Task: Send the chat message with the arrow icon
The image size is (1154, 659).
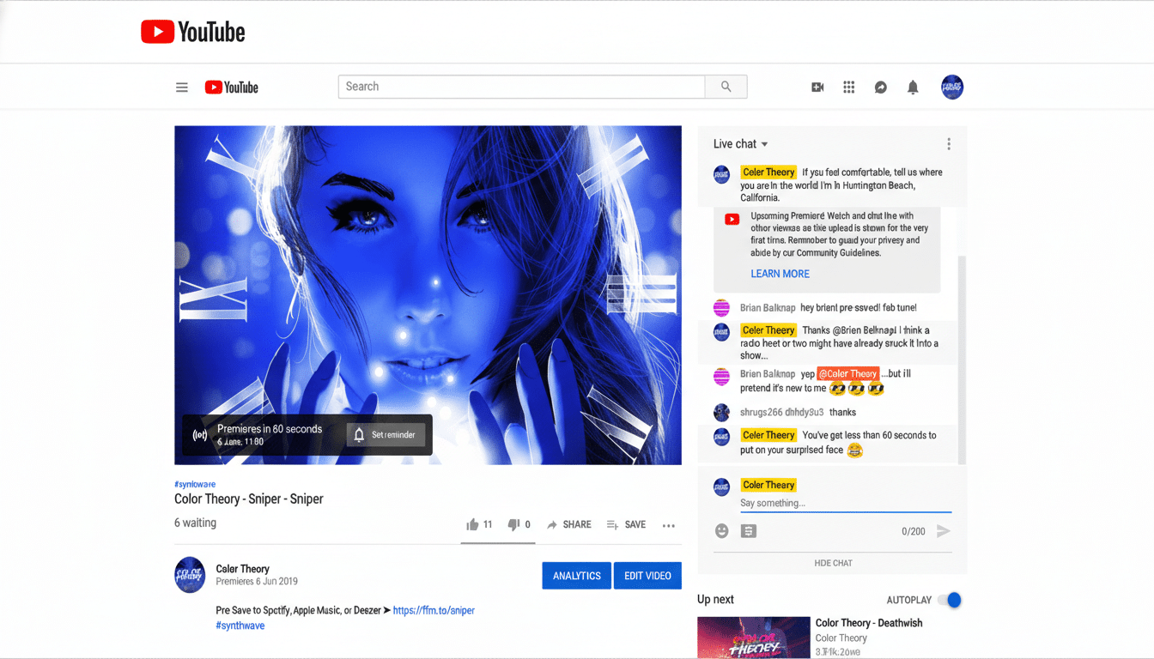Action: (943, 531)
